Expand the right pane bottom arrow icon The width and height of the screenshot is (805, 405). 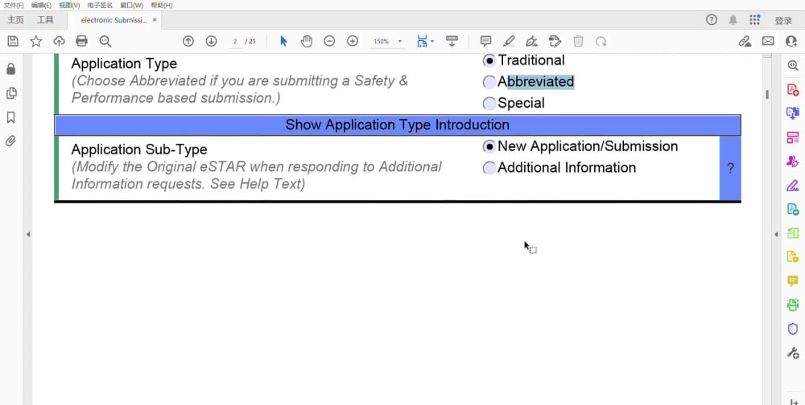point(794,402)
